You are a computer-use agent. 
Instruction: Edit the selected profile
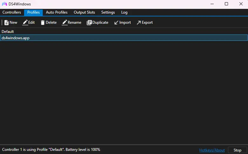(29, 22)
